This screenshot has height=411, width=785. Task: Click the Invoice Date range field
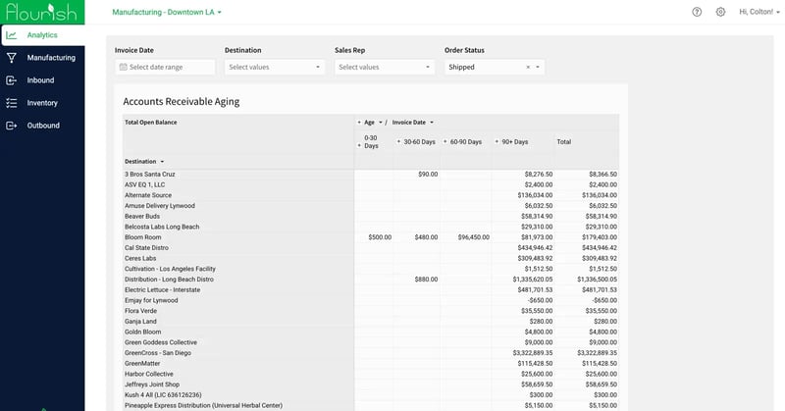coord(165,67)
